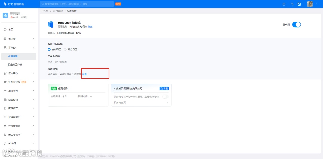
Task: Click the 全员、未分组应用 group text
Action: pos(57,62)
